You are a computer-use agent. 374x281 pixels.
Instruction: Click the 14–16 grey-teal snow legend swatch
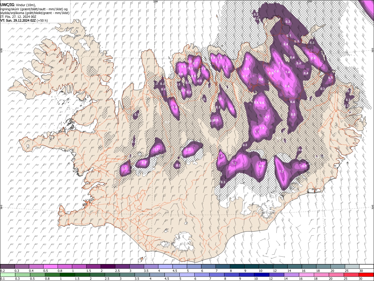pyautogui.click(x=295, y=266)
